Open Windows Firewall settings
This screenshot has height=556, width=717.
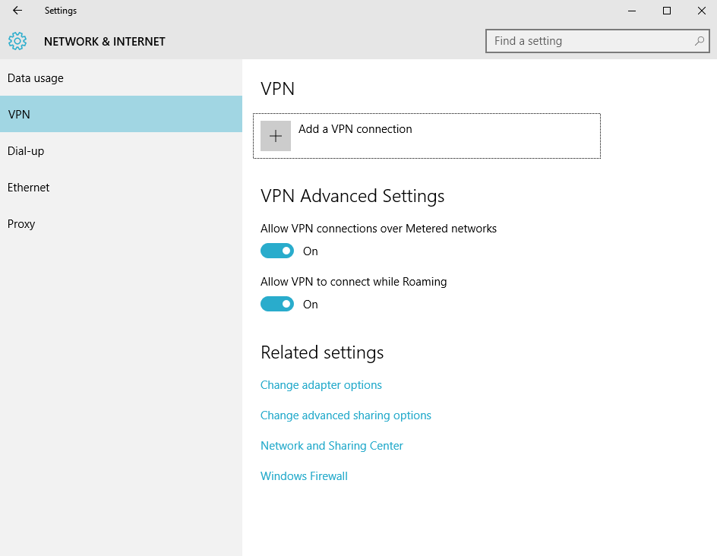(304, 475)
